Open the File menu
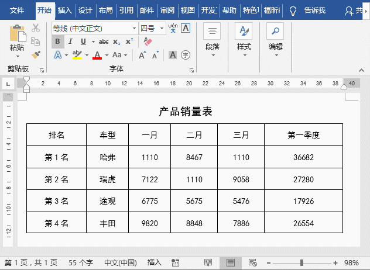The width and height of the screenshot is (370, 270). pyautogui.click(x=17, y=11)
